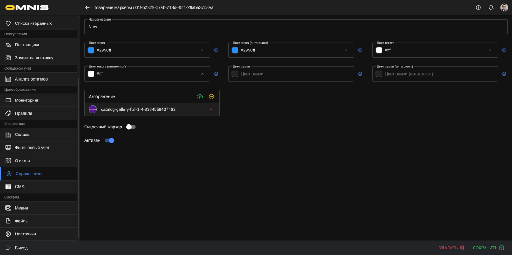Viewport: 512px width, 255px height.
Task: Open the notifications bell
Action: click(491, 7)
